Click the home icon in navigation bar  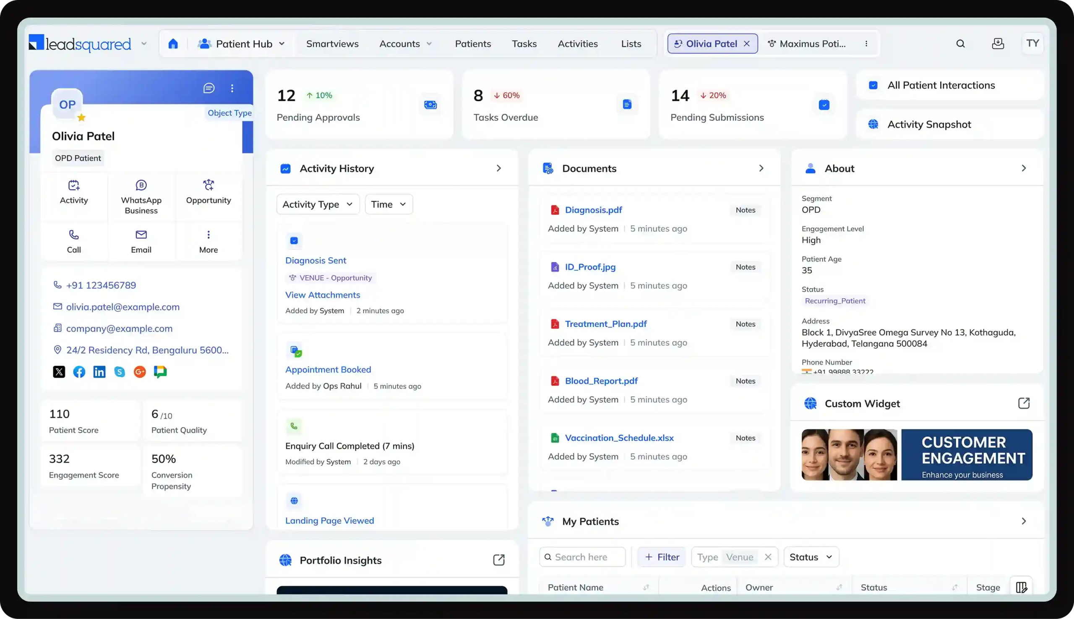(172, 44)
